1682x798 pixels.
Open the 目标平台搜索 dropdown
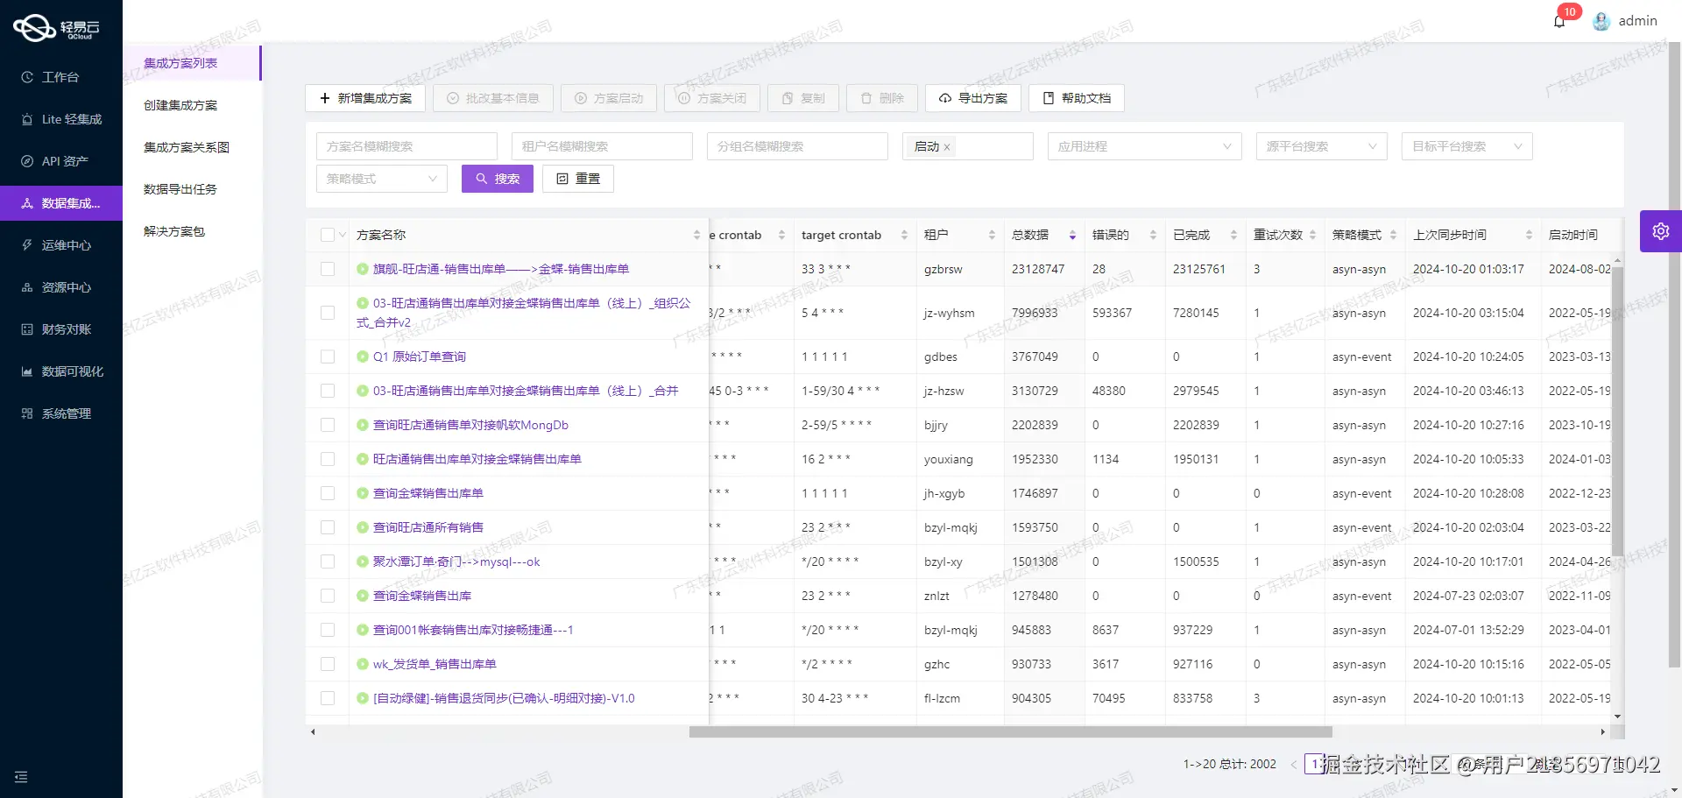pyautogui.click(x=1467, y=146)
